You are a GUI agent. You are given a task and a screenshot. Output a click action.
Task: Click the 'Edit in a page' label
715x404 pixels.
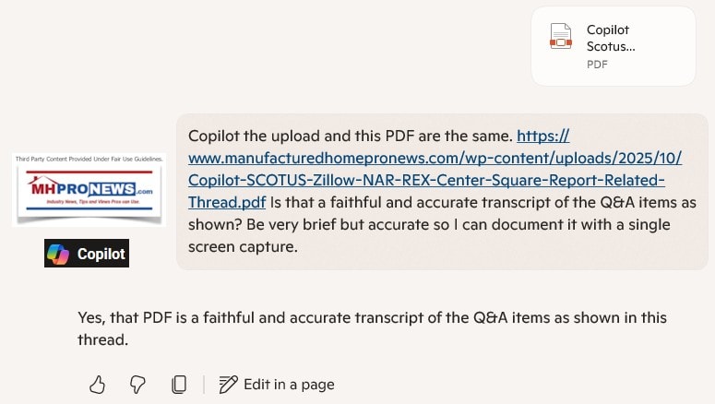point(289,385)
